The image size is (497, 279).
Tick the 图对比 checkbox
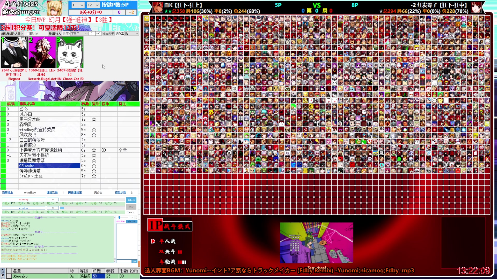(28, 34)
